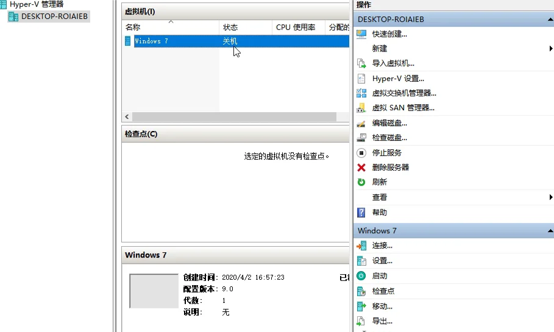Click the 导入虚拟机 icon
The width and height of the screenshot is (554, 332).
tap(361, 63)
